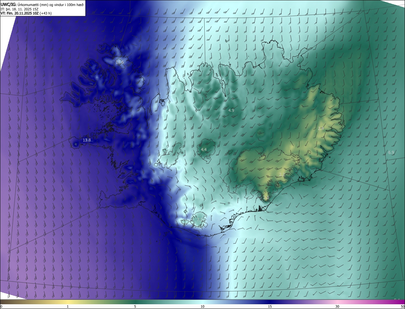Click the 2.0 value label near the south coast
This screenshot has width=405, height=309.
(x=266, y=198)
